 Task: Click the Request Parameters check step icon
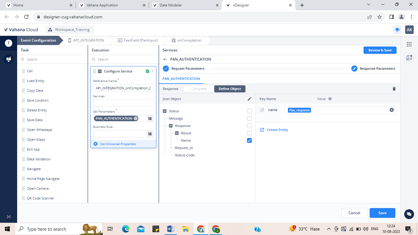tap(166, 69)
